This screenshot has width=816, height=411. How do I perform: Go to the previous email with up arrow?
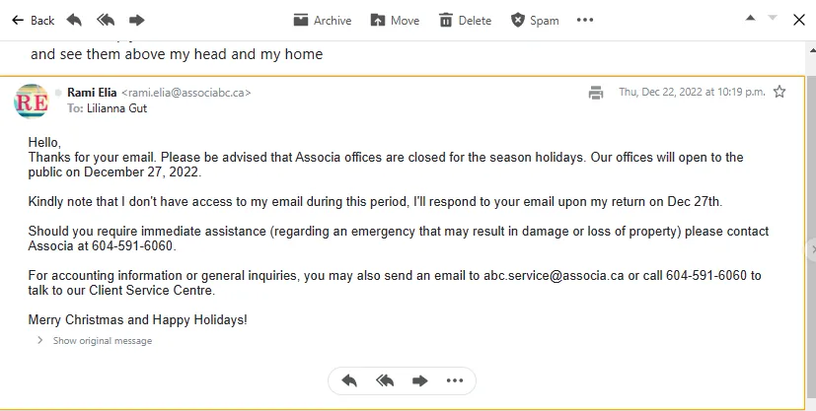(x=751, y=18)
